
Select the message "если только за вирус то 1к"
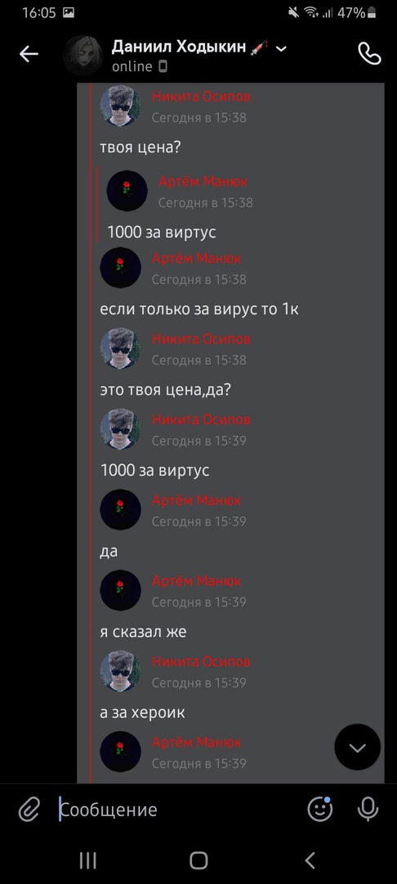(199, 309)
